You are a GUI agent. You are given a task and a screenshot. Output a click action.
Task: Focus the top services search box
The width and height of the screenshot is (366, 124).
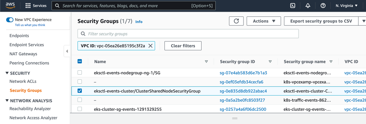134,6
